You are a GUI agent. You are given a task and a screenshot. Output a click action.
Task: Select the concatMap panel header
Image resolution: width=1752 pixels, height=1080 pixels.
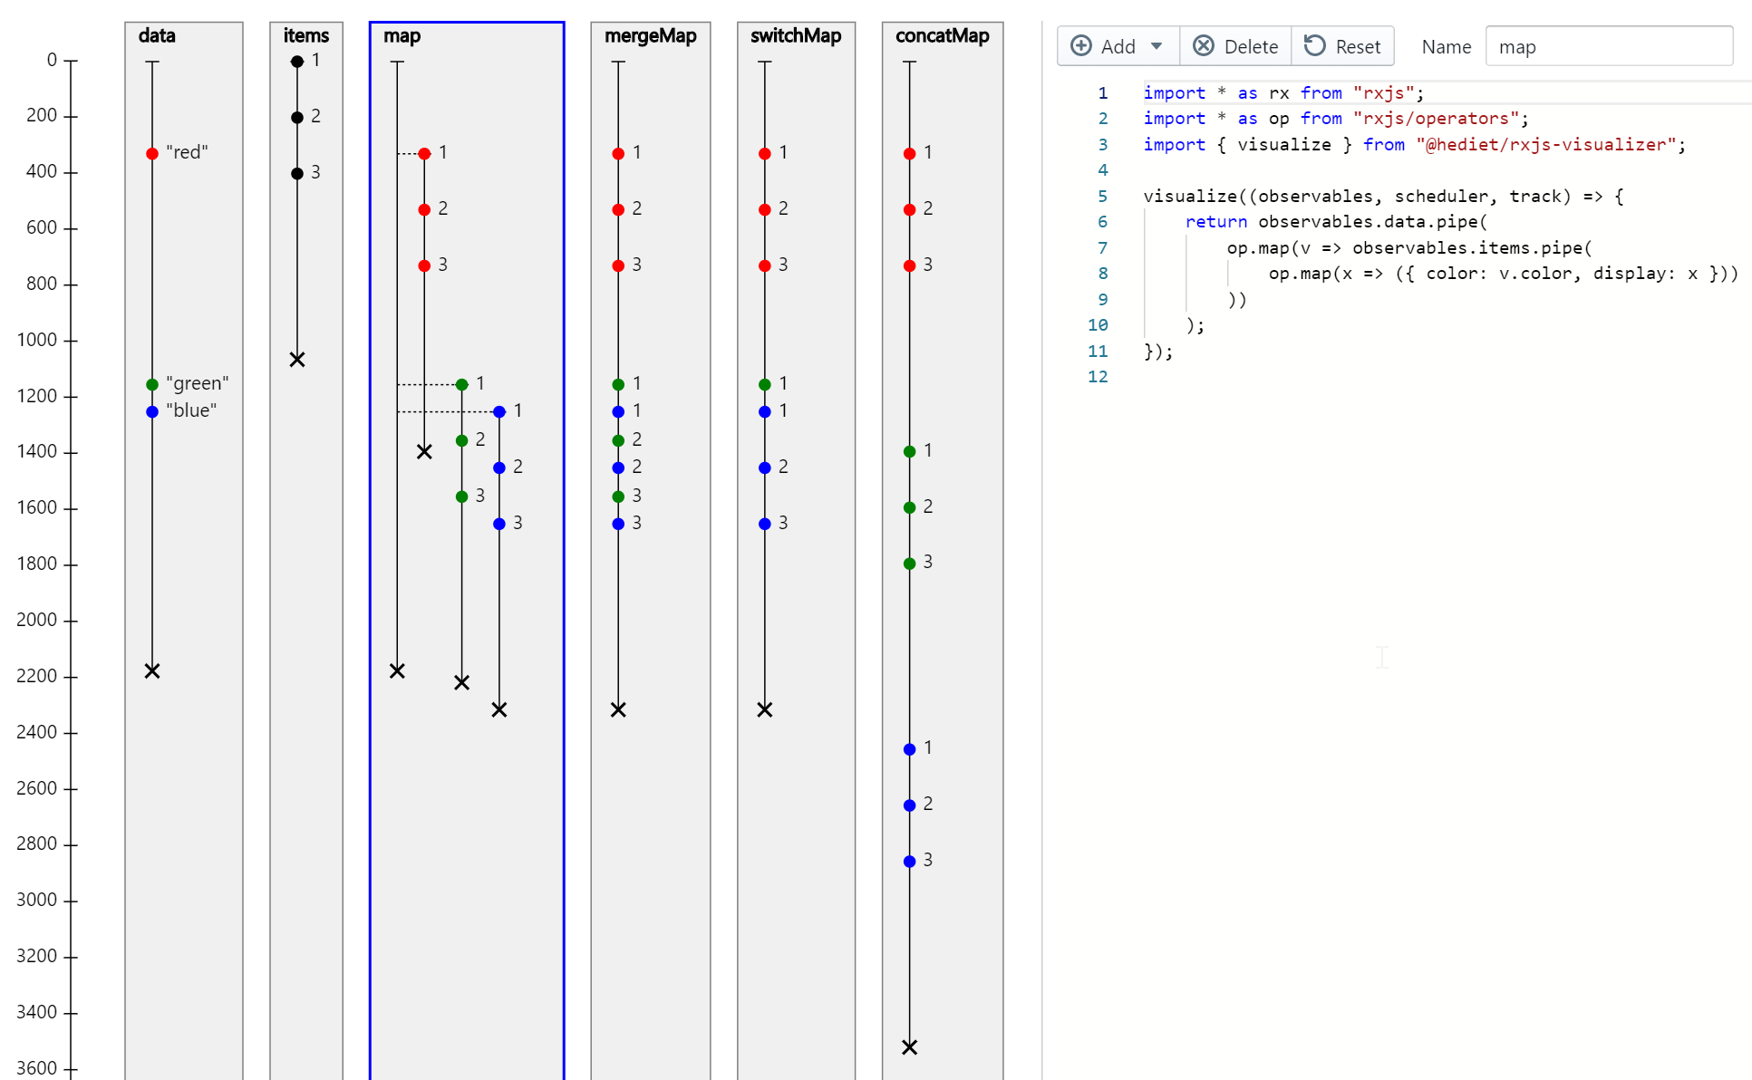(x=942, y=36)
